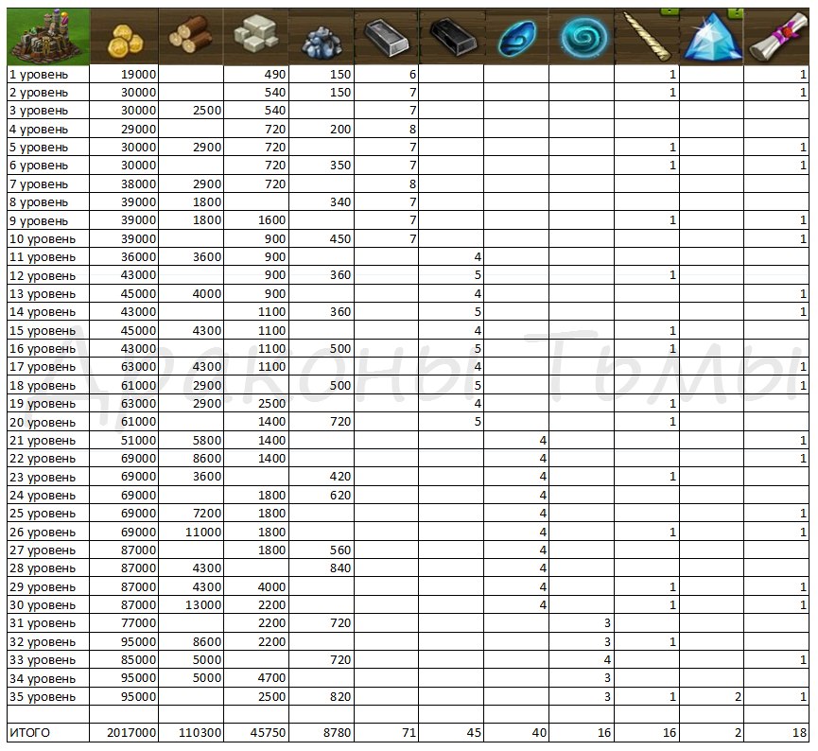Image resolution: width=818 pixels, height=751 pixels.
Task: Select the iron ore pile icon
Action: (x=322, y=43)
